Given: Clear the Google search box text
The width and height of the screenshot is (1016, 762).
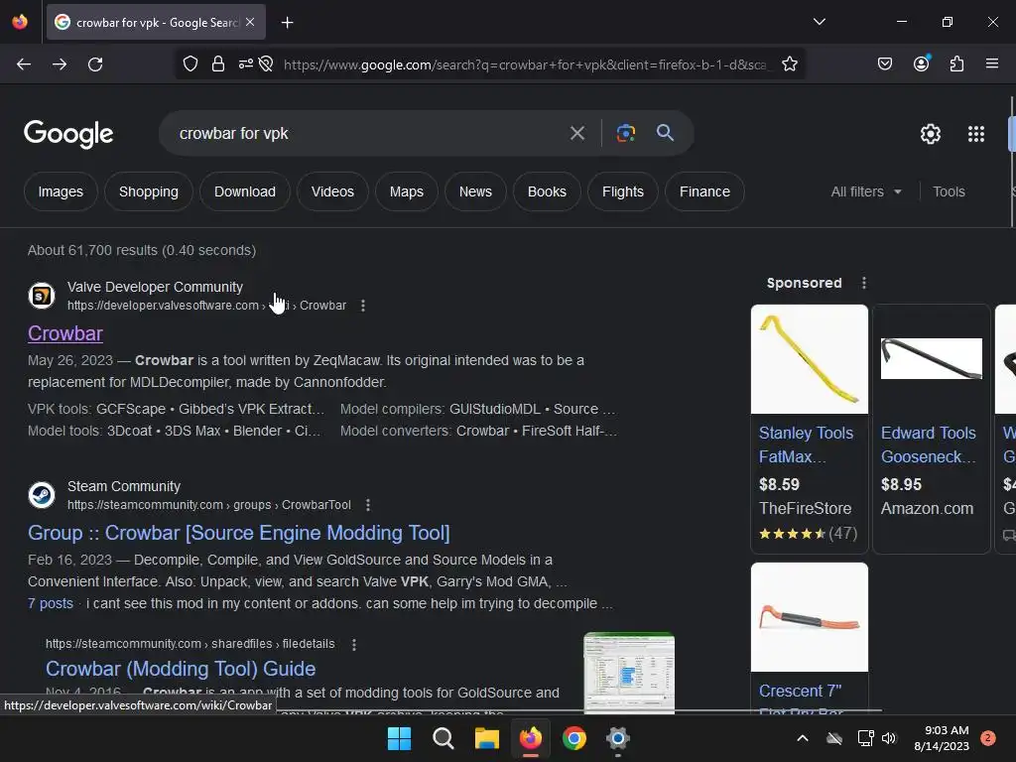Looking at the screenshot, I should [576, 134].
